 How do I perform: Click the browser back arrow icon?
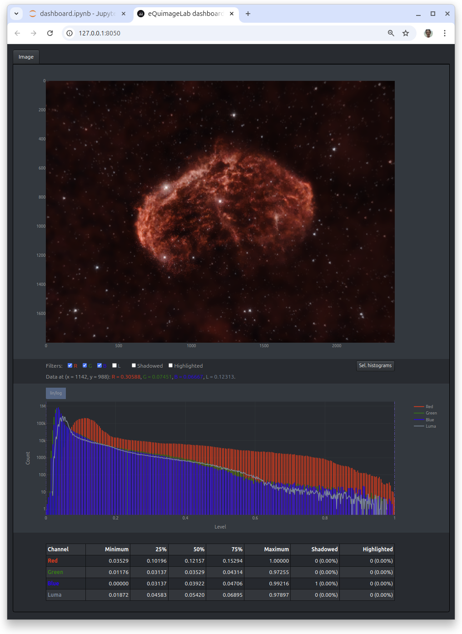coord(17,33)
